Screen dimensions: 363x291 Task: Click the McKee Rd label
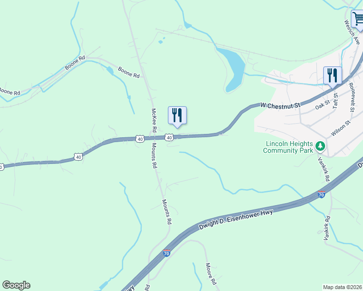coord(154,120)
